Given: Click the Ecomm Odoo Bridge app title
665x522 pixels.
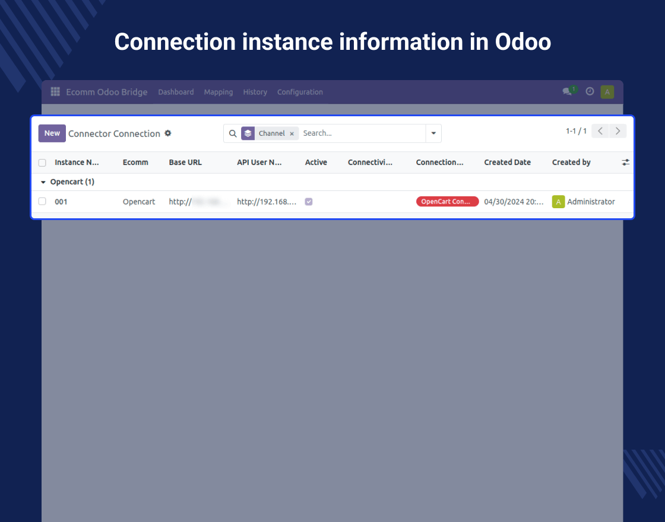Looking at the screenshot, I should [107, 92].
